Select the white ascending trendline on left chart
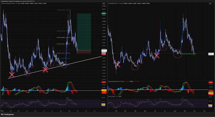This screenshot has height=117, width=215. pos(55,67)
